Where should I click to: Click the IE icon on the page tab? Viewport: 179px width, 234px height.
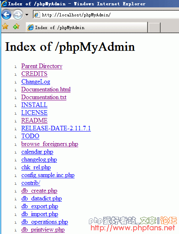click(x=31, y=27)
